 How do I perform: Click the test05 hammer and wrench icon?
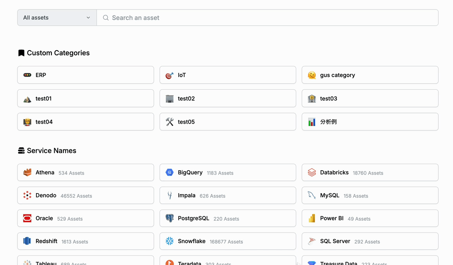[169, 122]
